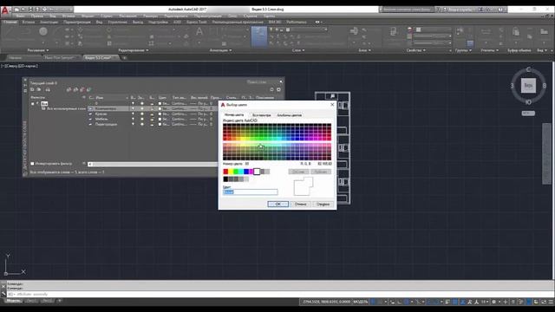Click the ПоСлою button

tap(298, 172)
